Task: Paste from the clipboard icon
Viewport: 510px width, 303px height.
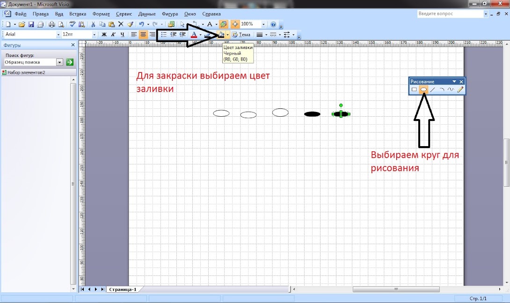Action: pos(111,24)
